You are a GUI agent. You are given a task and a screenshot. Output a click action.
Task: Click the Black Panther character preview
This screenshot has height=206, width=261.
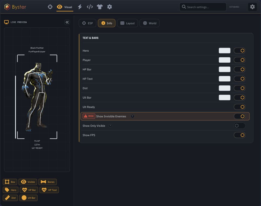(x=37, y=97)
